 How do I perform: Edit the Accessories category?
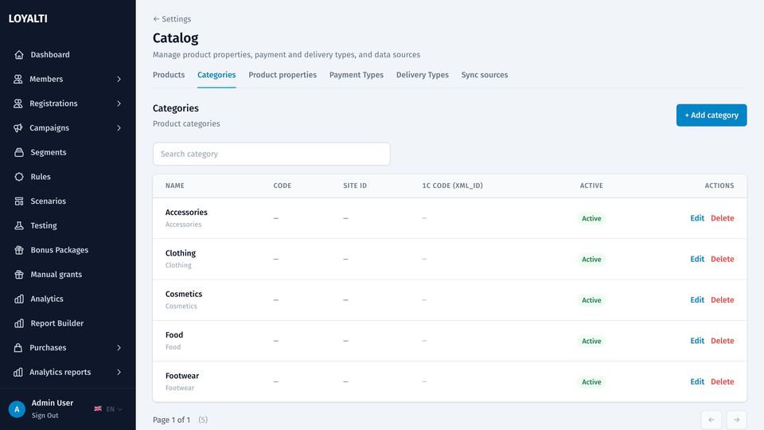(x=697, y=218)
